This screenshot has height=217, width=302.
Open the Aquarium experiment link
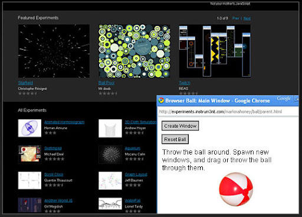[133, 148]
